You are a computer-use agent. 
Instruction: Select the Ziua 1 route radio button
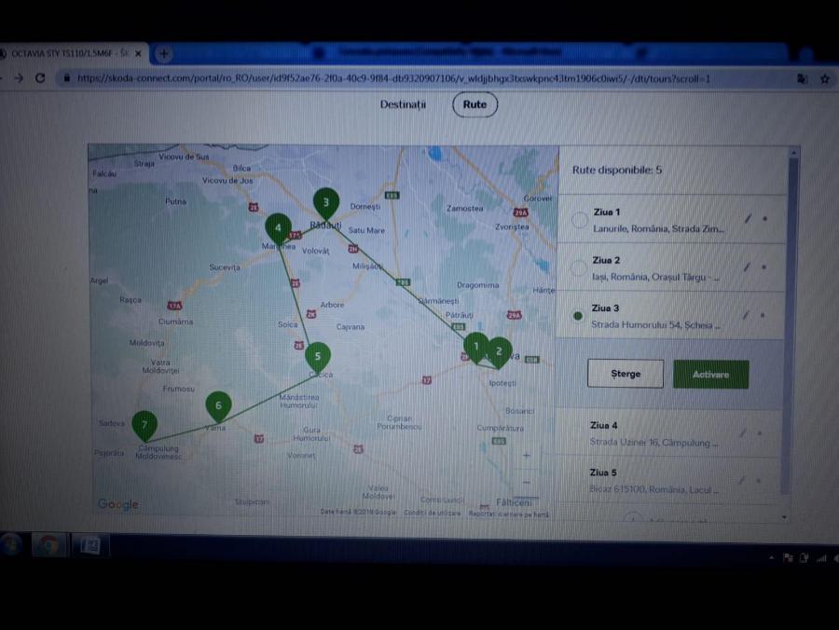[579, 220]
